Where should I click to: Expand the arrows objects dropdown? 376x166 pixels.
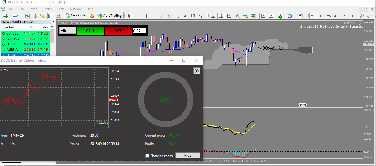(205, 16)
